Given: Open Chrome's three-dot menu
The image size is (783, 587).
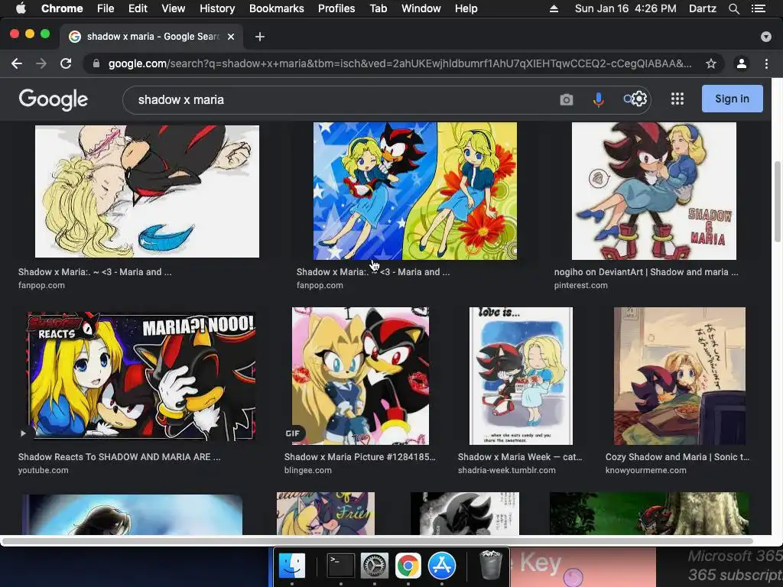Looking at the screenshot, I should coord(766,63).
